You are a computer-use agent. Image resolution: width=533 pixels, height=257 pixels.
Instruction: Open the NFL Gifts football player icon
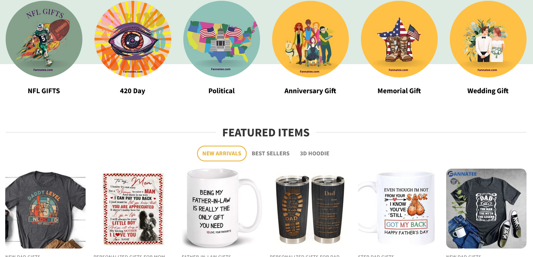[x=44, y=39]
